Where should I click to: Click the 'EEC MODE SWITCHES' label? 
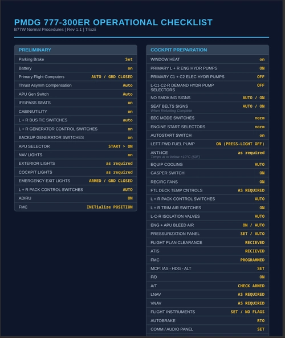(x=173, y=118)
